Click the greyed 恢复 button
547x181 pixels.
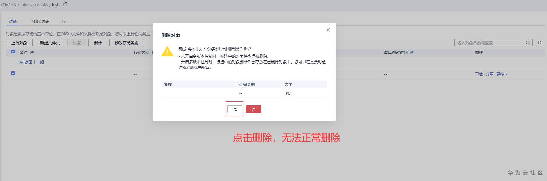coord(77,43)
